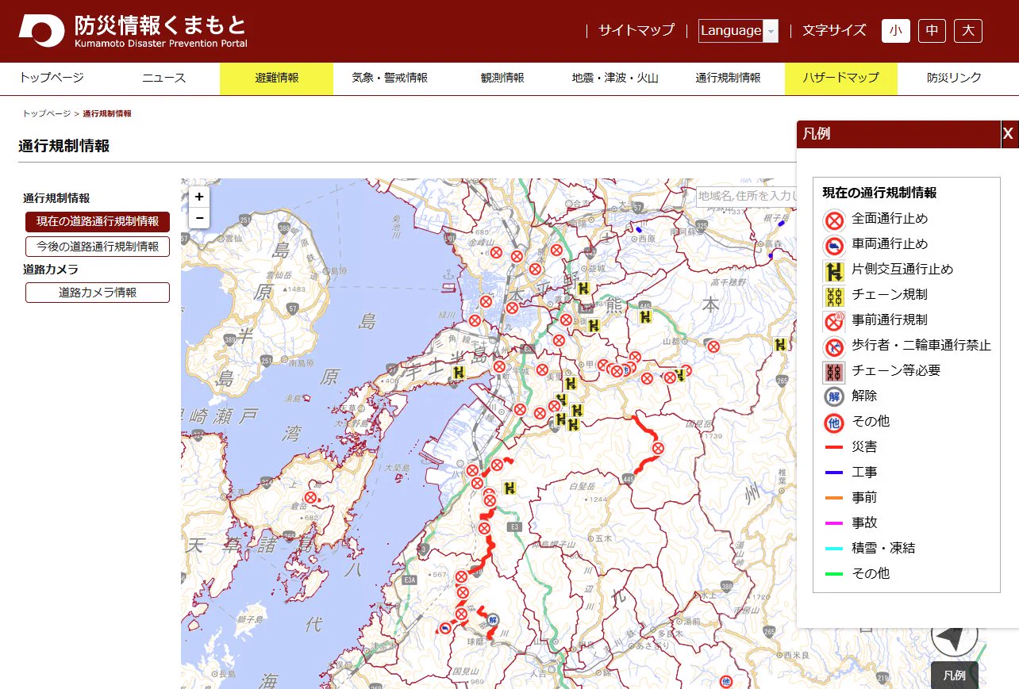Open the トップページ menu item
This screenshot has width=1019, height=689.
pos(52,78)
